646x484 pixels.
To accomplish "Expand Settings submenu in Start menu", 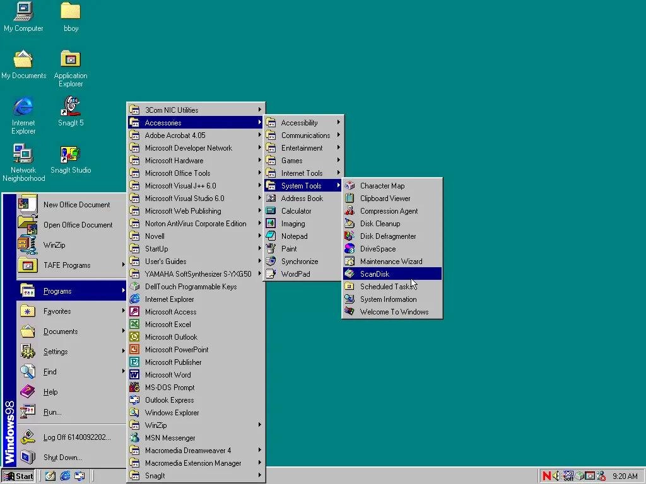I will click(x=72, y=352).
